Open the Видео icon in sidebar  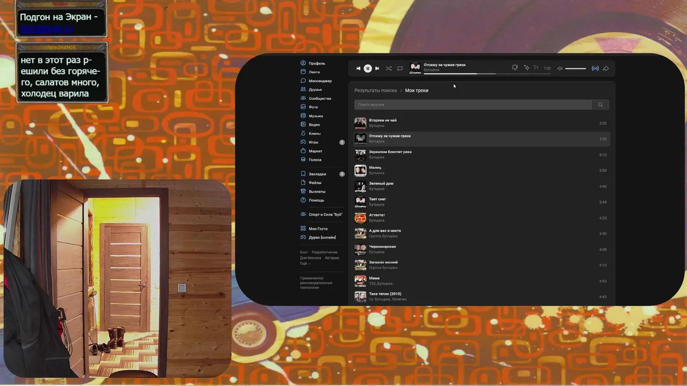point(303,125)
